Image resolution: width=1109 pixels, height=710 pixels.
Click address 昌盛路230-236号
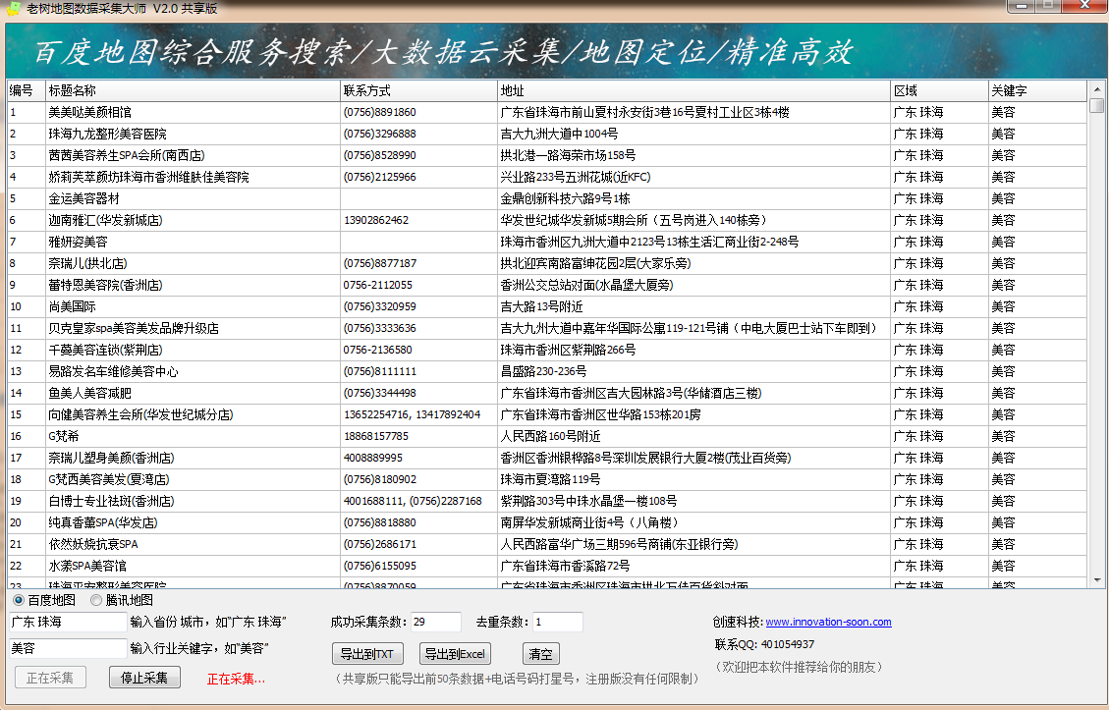pyautogui.click(x=543, y=372)
